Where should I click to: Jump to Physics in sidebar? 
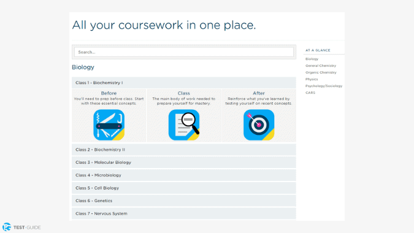(x=312, y=79)
